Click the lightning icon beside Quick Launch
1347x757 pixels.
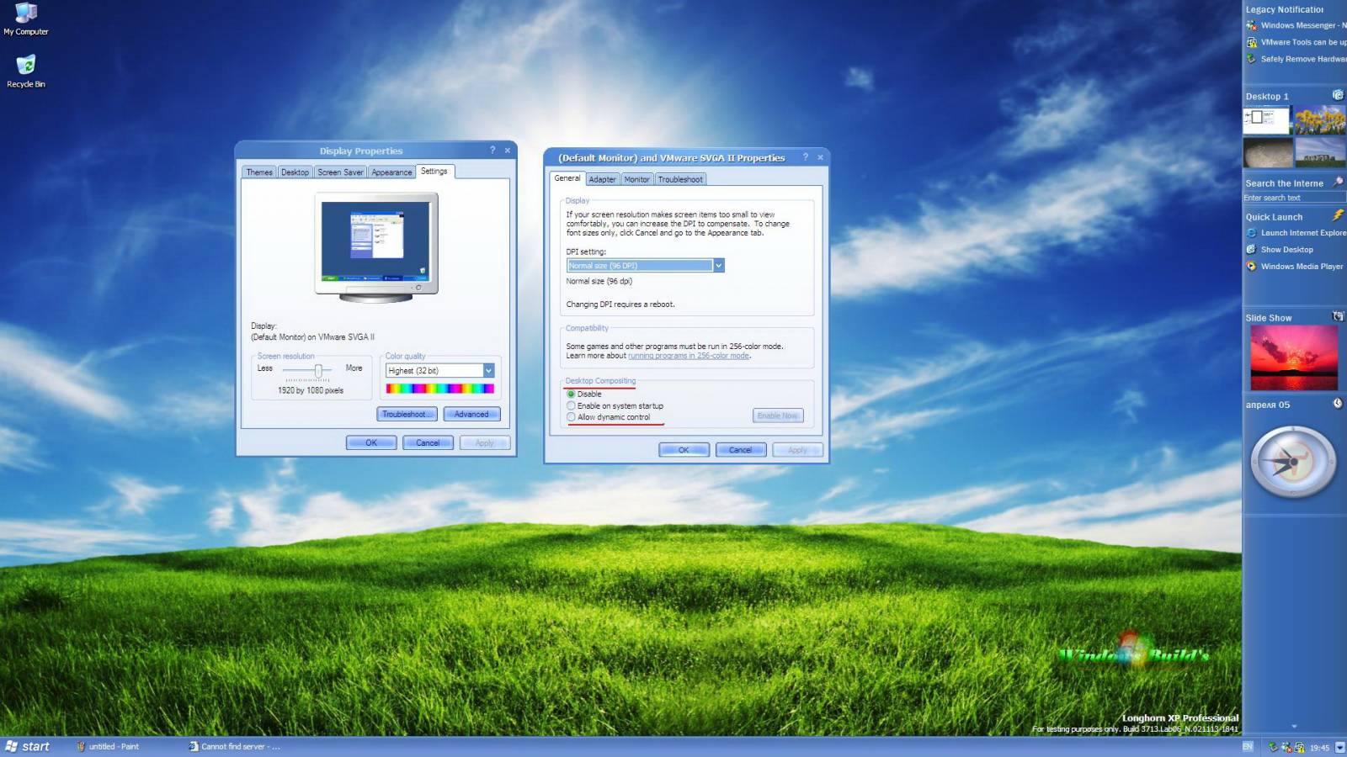pyautogui.click(x=1338, y=215)
